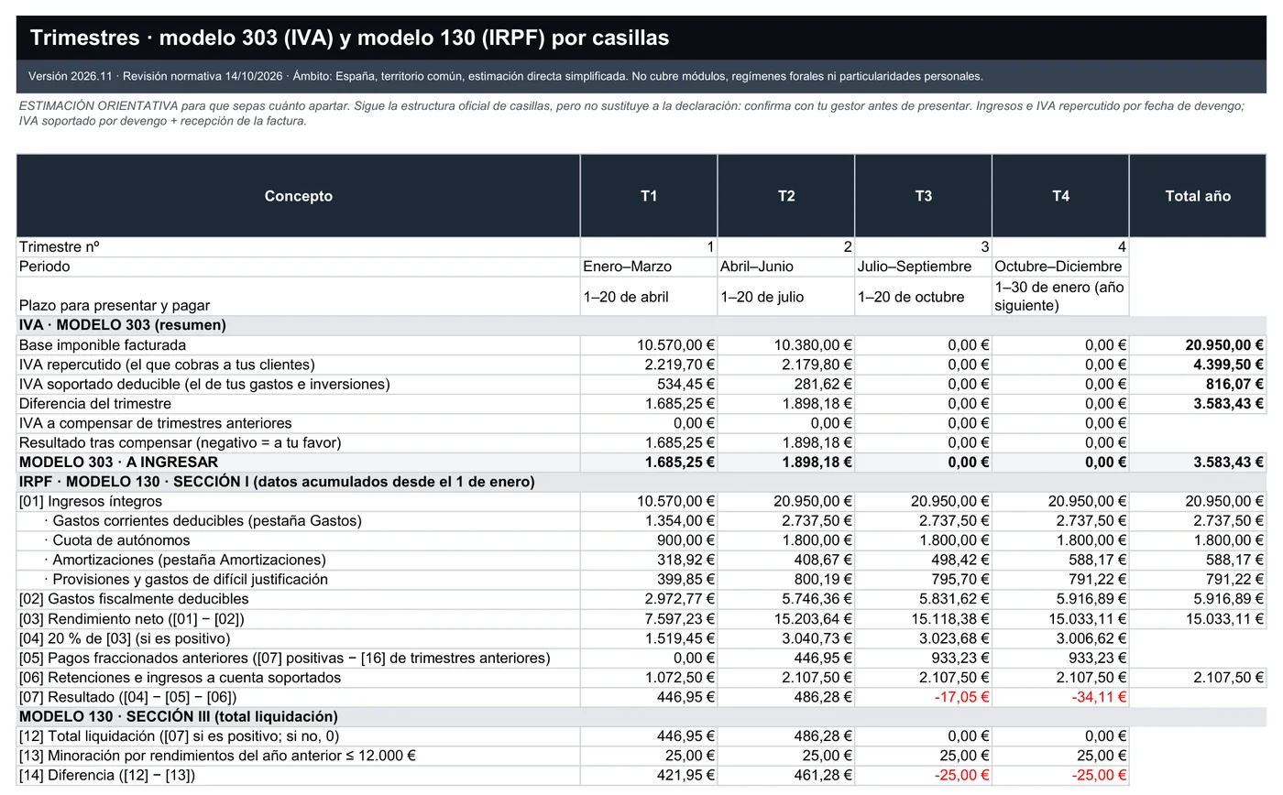The image size is (1283, 795).
Task: Click the red T4 value -34,11 €
Action: pyautogui.click(x=1060, y=697)
